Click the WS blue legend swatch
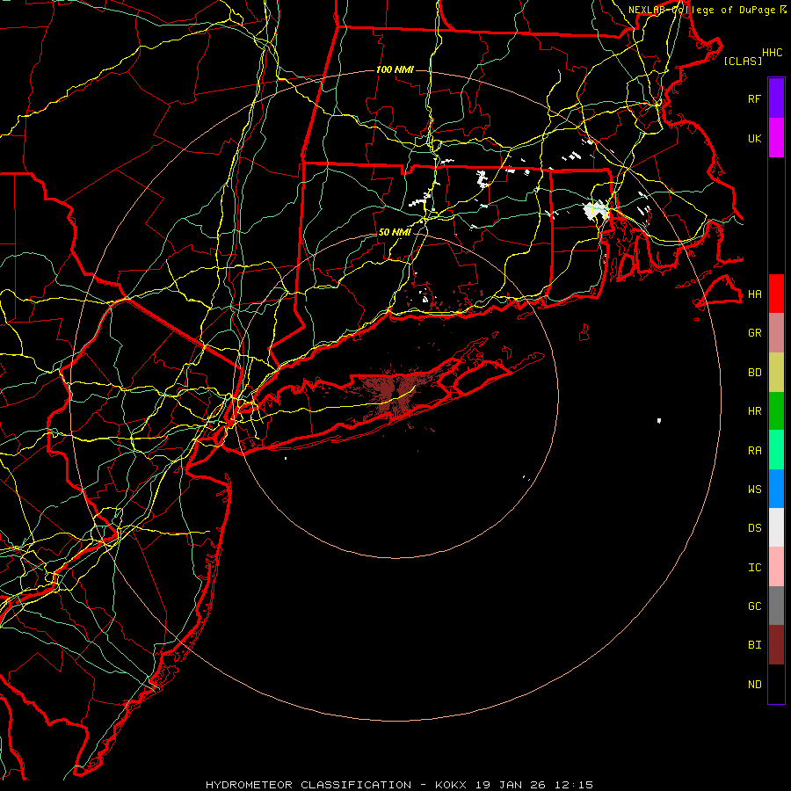791x791 pixels. (776, 489)
